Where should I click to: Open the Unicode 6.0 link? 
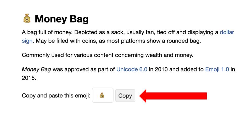132,69
